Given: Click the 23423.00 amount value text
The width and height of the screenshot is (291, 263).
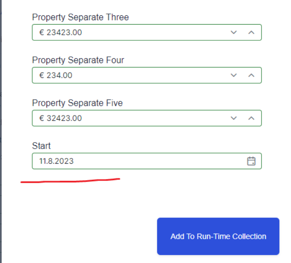Looking at the screenshot, I should (x=64, y=33).
